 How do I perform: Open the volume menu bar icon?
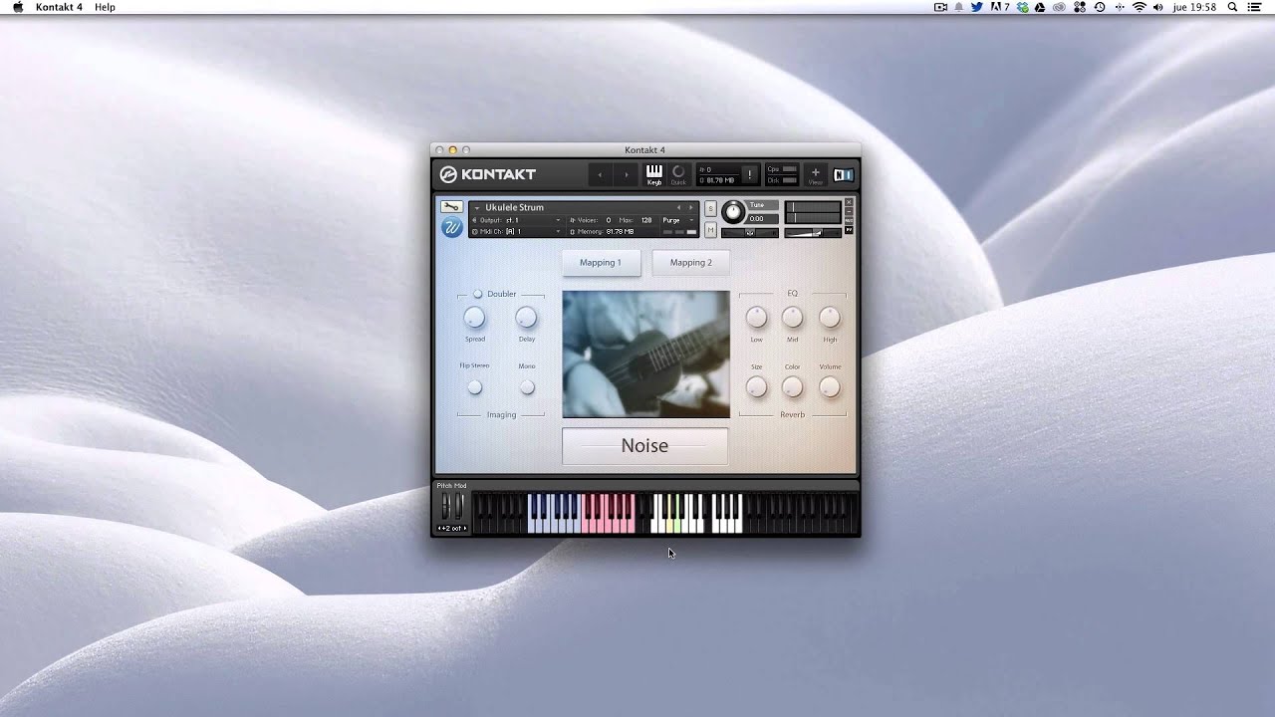[x=1157, y=7]
